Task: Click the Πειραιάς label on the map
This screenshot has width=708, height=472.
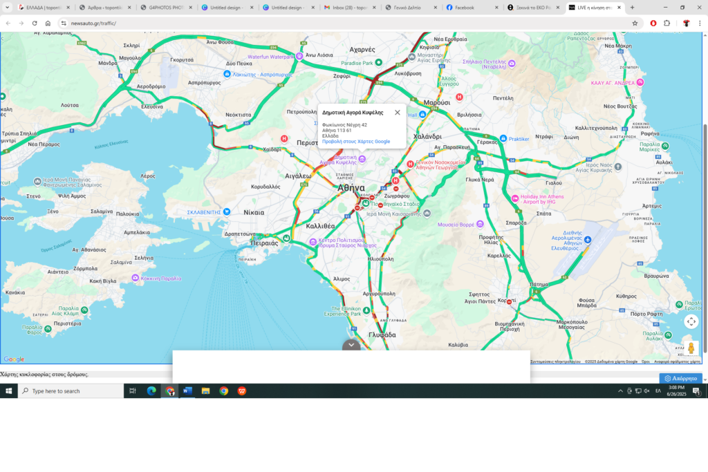Action: (264, 243)
